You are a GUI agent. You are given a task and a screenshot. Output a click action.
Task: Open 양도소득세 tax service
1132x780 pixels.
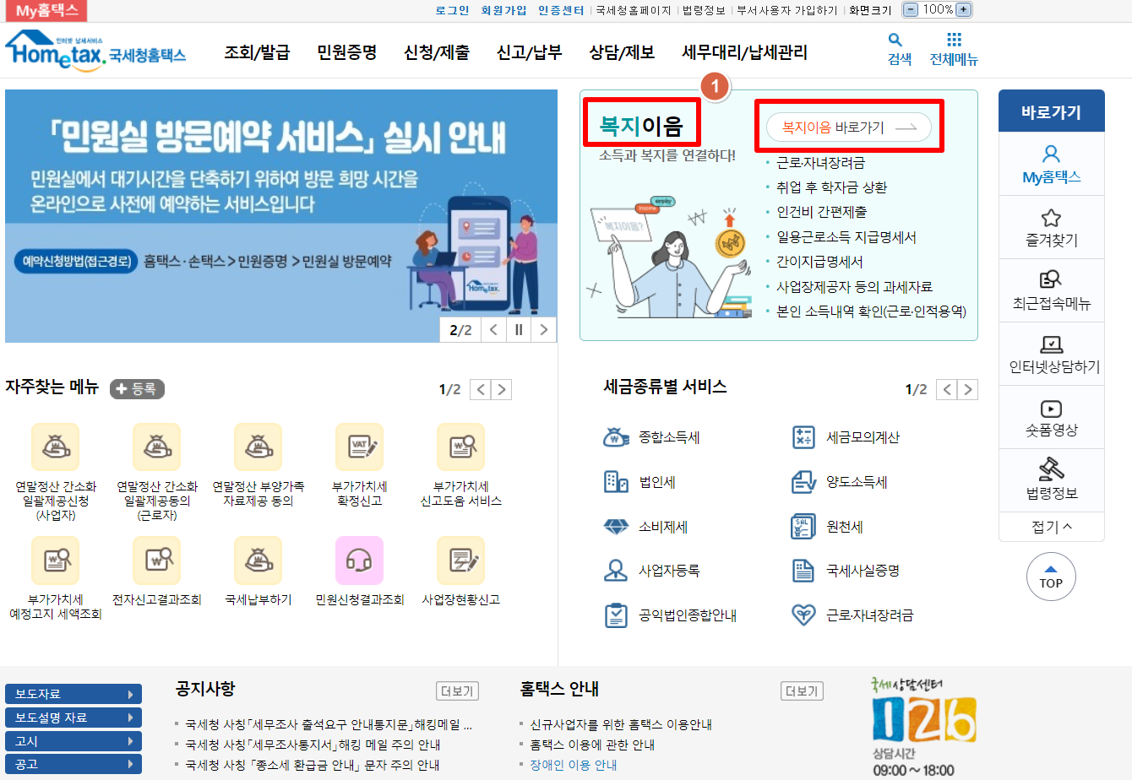tap(840, 482)
